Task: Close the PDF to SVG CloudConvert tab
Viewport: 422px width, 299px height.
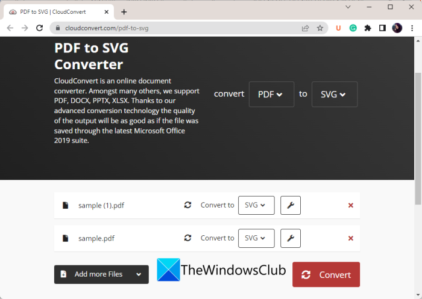Action: [106, 12]
